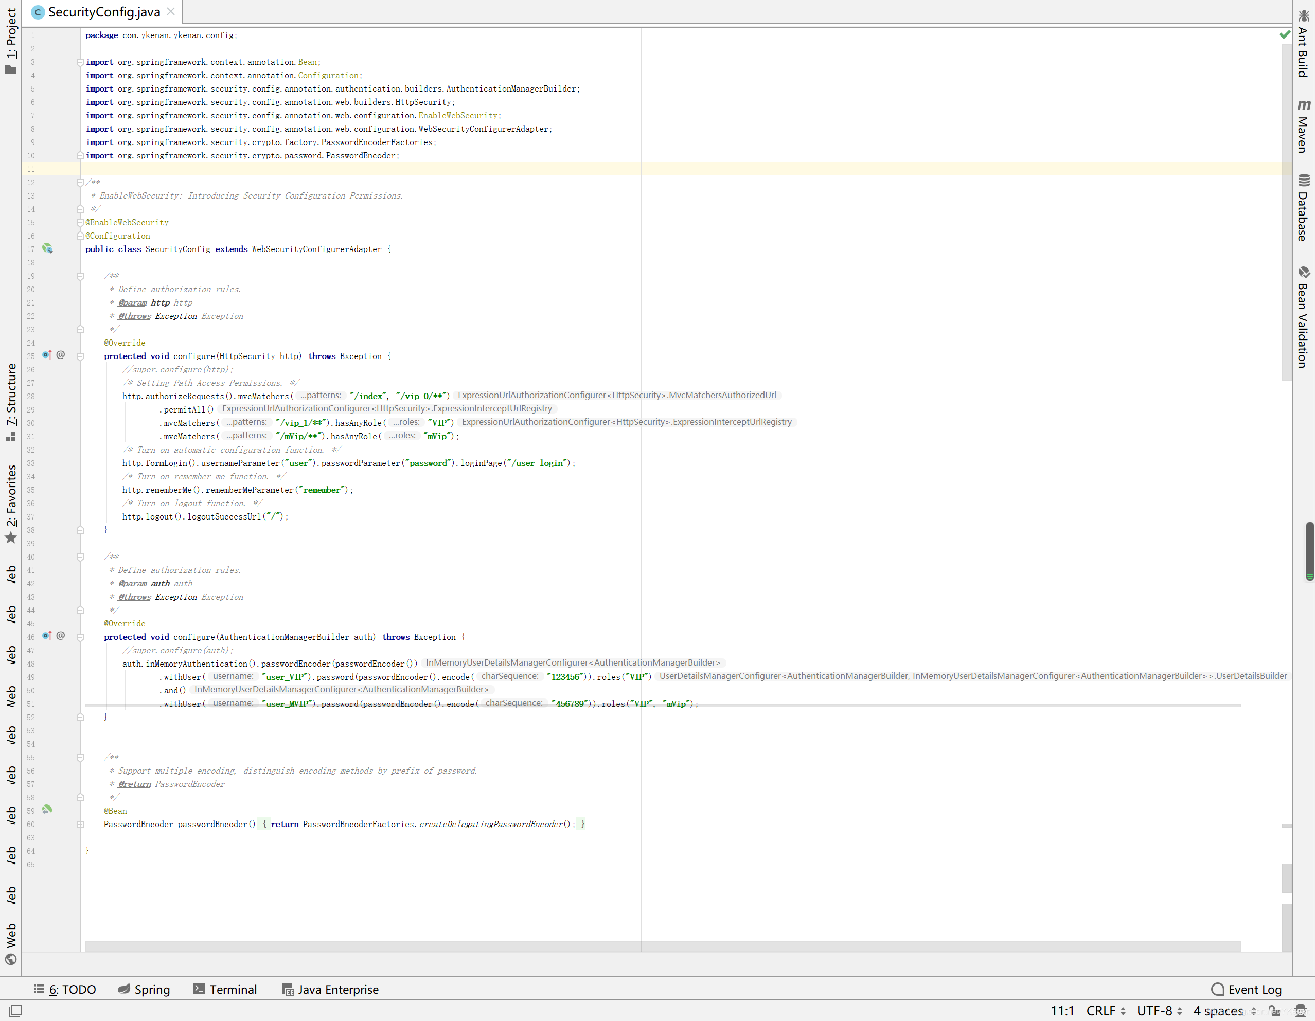Screen dimensions: 1315x1021
Task: Click the @throws link on line 22
Action: tap(134, 316)
